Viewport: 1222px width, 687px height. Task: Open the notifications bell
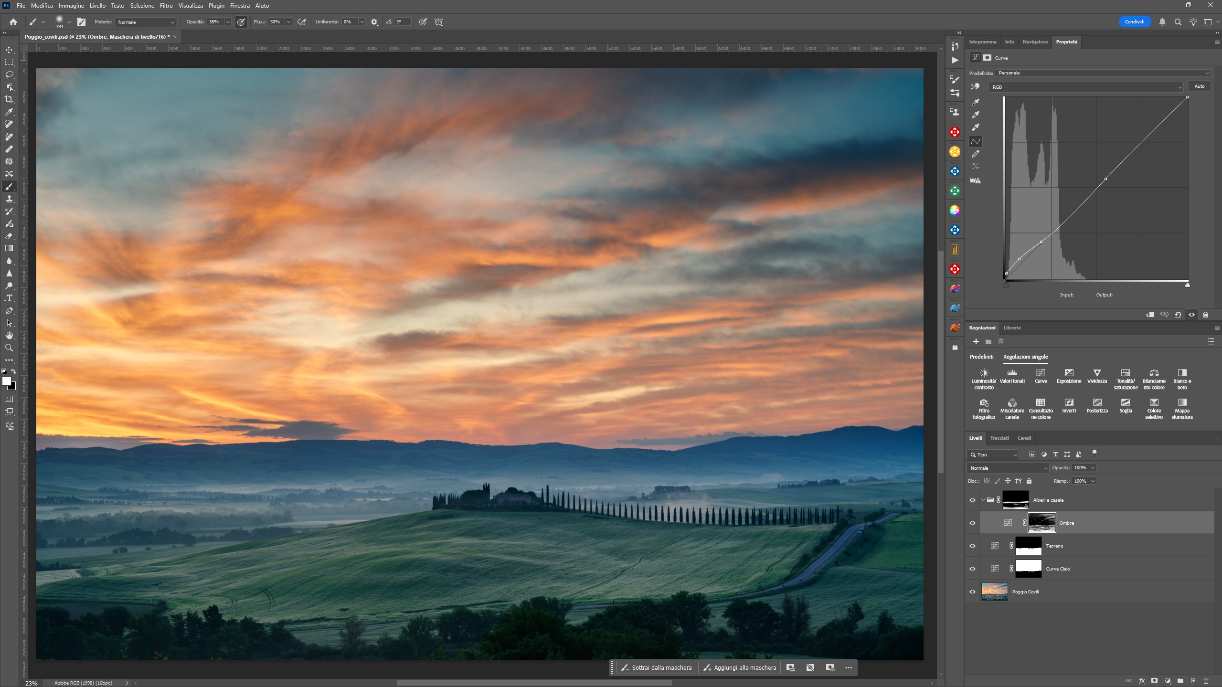click(1162, 22)
